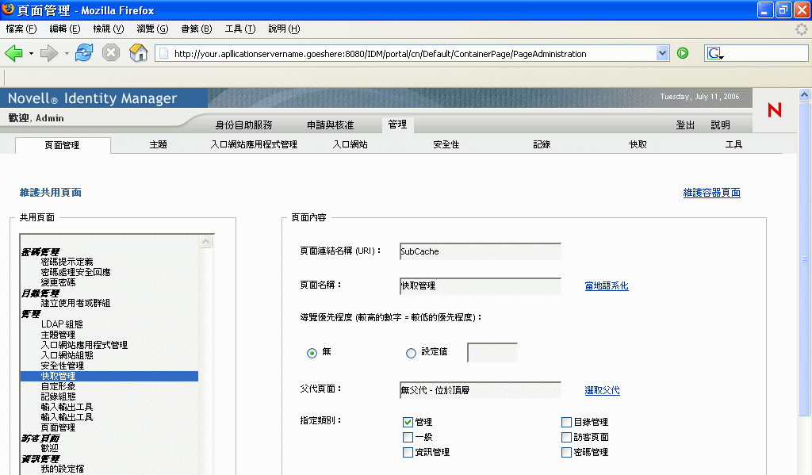Select the 管理 top tab
812x475 pixels.
click(397, 124)
